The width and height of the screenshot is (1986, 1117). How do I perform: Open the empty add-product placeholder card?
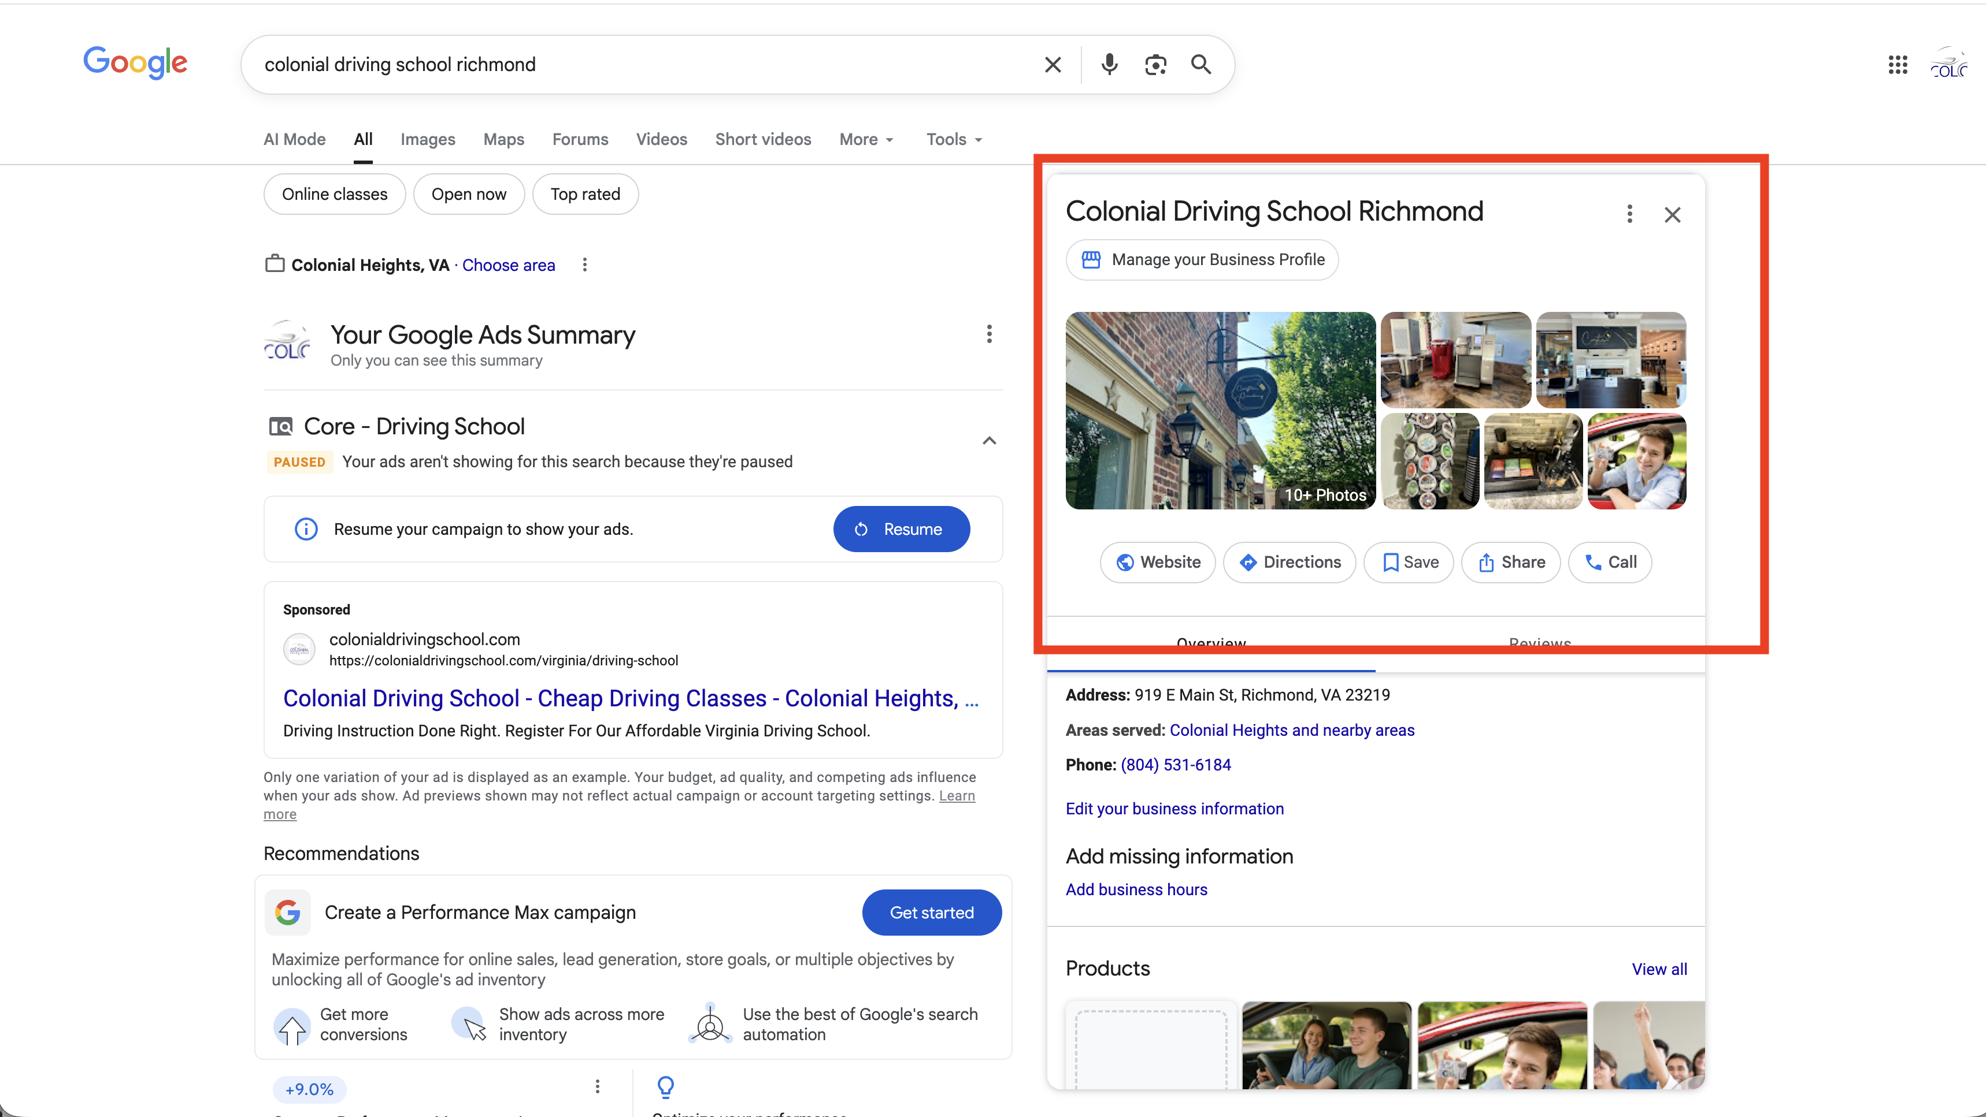point(1151,1046)
